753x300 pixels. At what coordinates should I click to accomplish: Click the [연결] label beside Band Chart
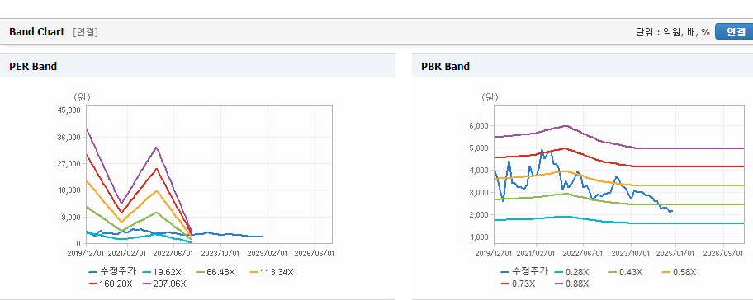coord(86,32)
